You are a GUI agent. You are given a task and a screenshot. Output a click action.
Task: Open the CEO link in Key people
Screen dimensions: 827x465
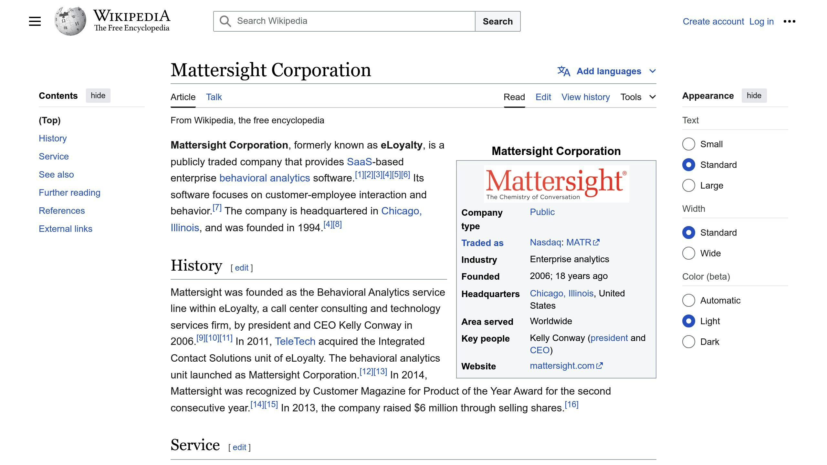coord(539,350)
